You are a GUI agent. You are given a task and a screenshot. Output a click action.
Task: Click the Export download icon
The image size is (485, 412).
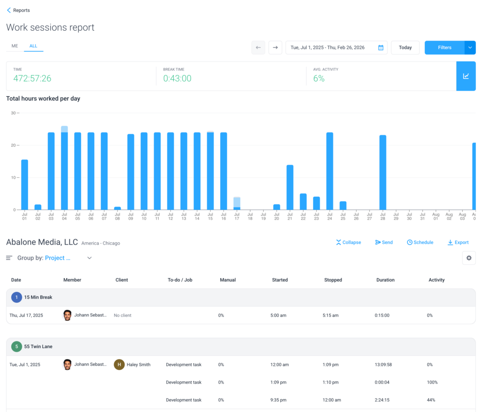tap(450, 243)
